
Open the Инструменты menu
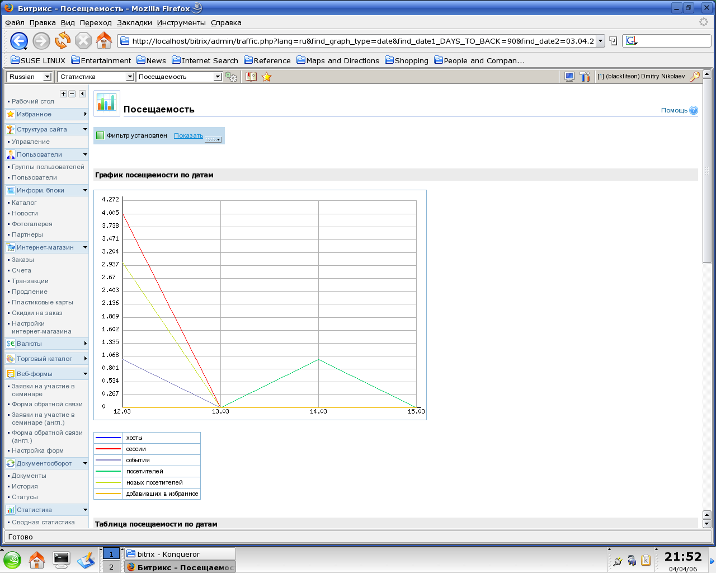(x=181, y=23)
